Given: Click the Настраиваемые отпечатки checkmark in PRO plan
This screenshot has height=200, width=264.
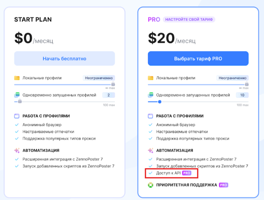Looking at the screenshot, I should [151, 132].
